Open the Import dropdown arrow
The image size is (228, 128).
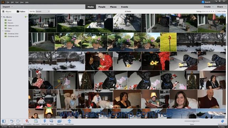[x=12, y=7]
